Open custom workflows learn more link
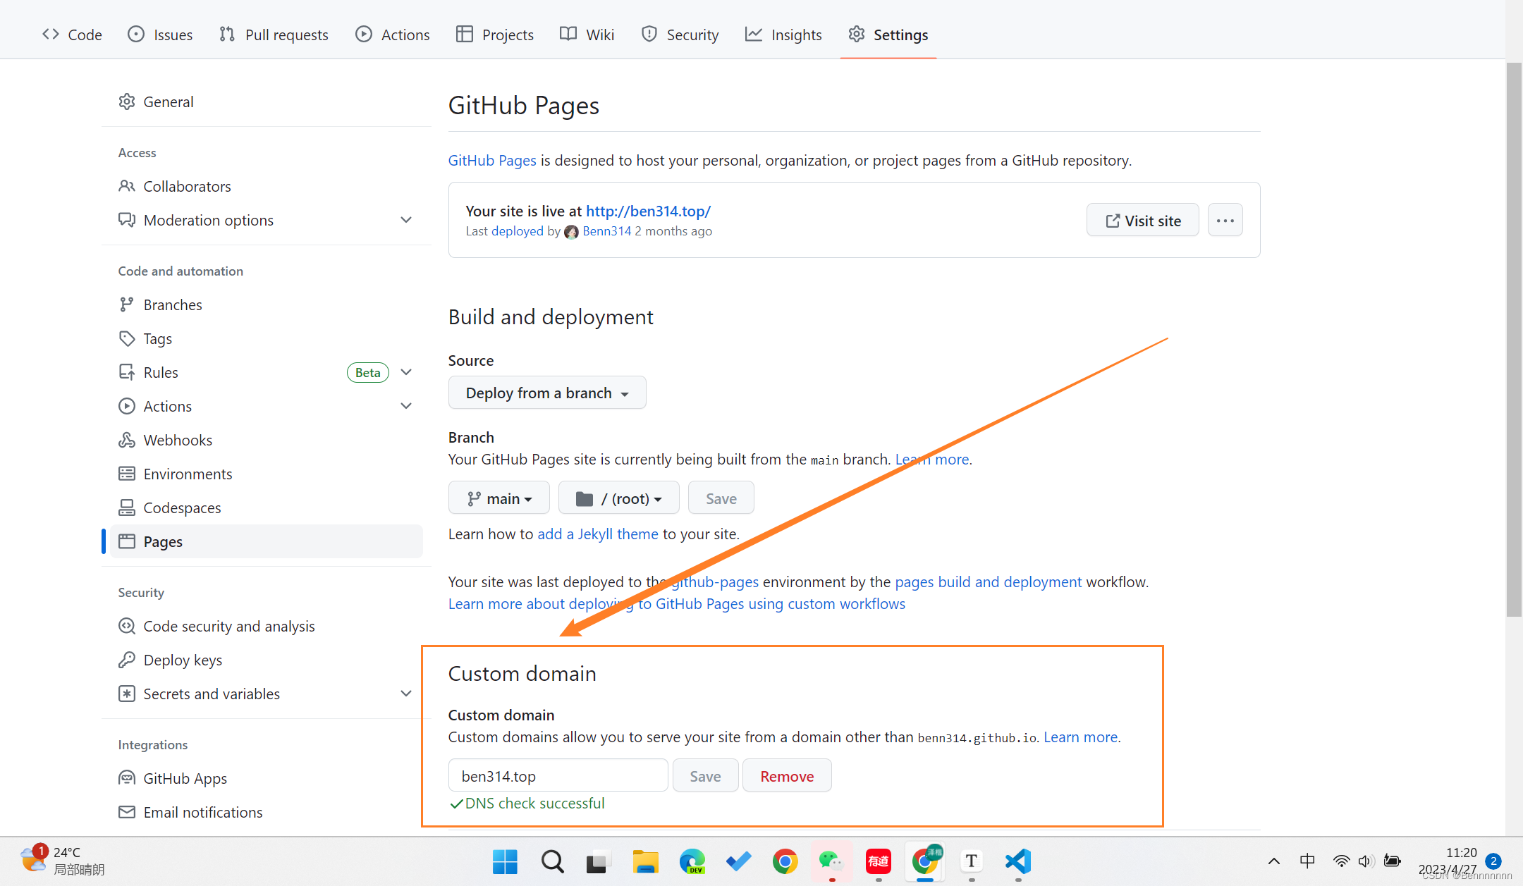Screen dimensions: 1523x886 [677, 604]
